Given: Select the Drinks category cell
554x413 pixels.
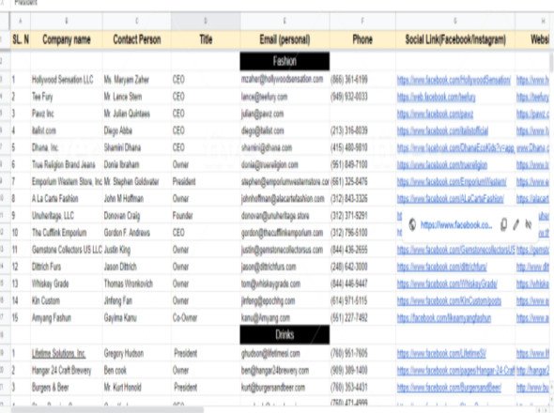Looking at the screenshot, I should pos(285,334).
